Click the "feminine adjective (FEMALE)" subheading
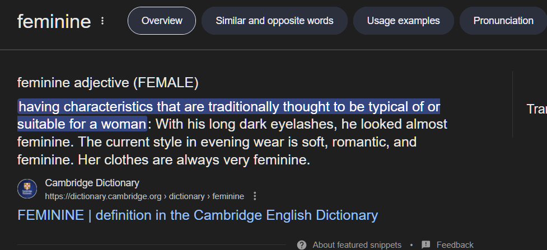Viewport: 547px width, 250px height. click(x=108, y=83)
